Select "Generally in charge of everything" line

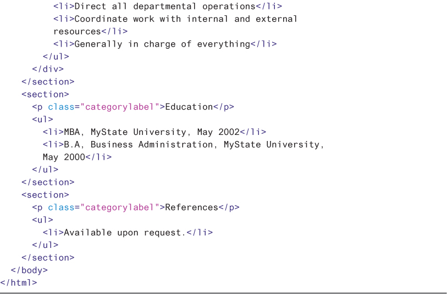[162, 44]
